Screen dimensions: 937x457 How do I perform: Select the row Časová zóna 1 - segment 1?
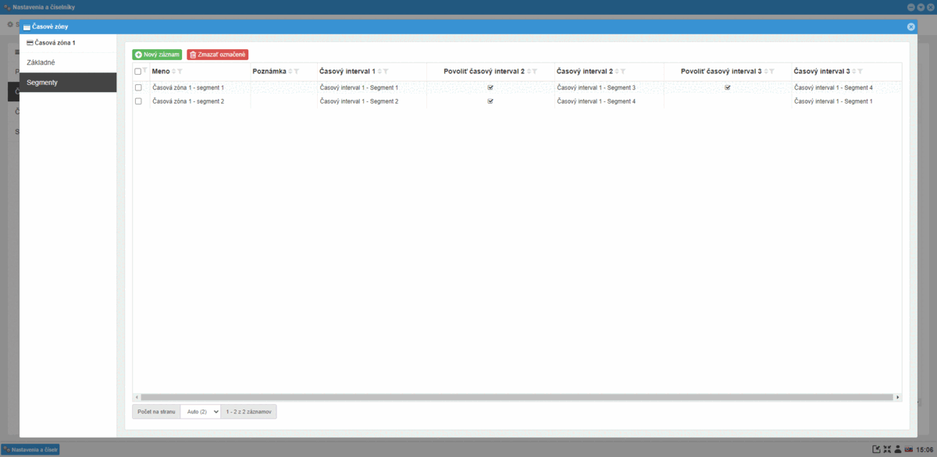click(x=138, y=87)
